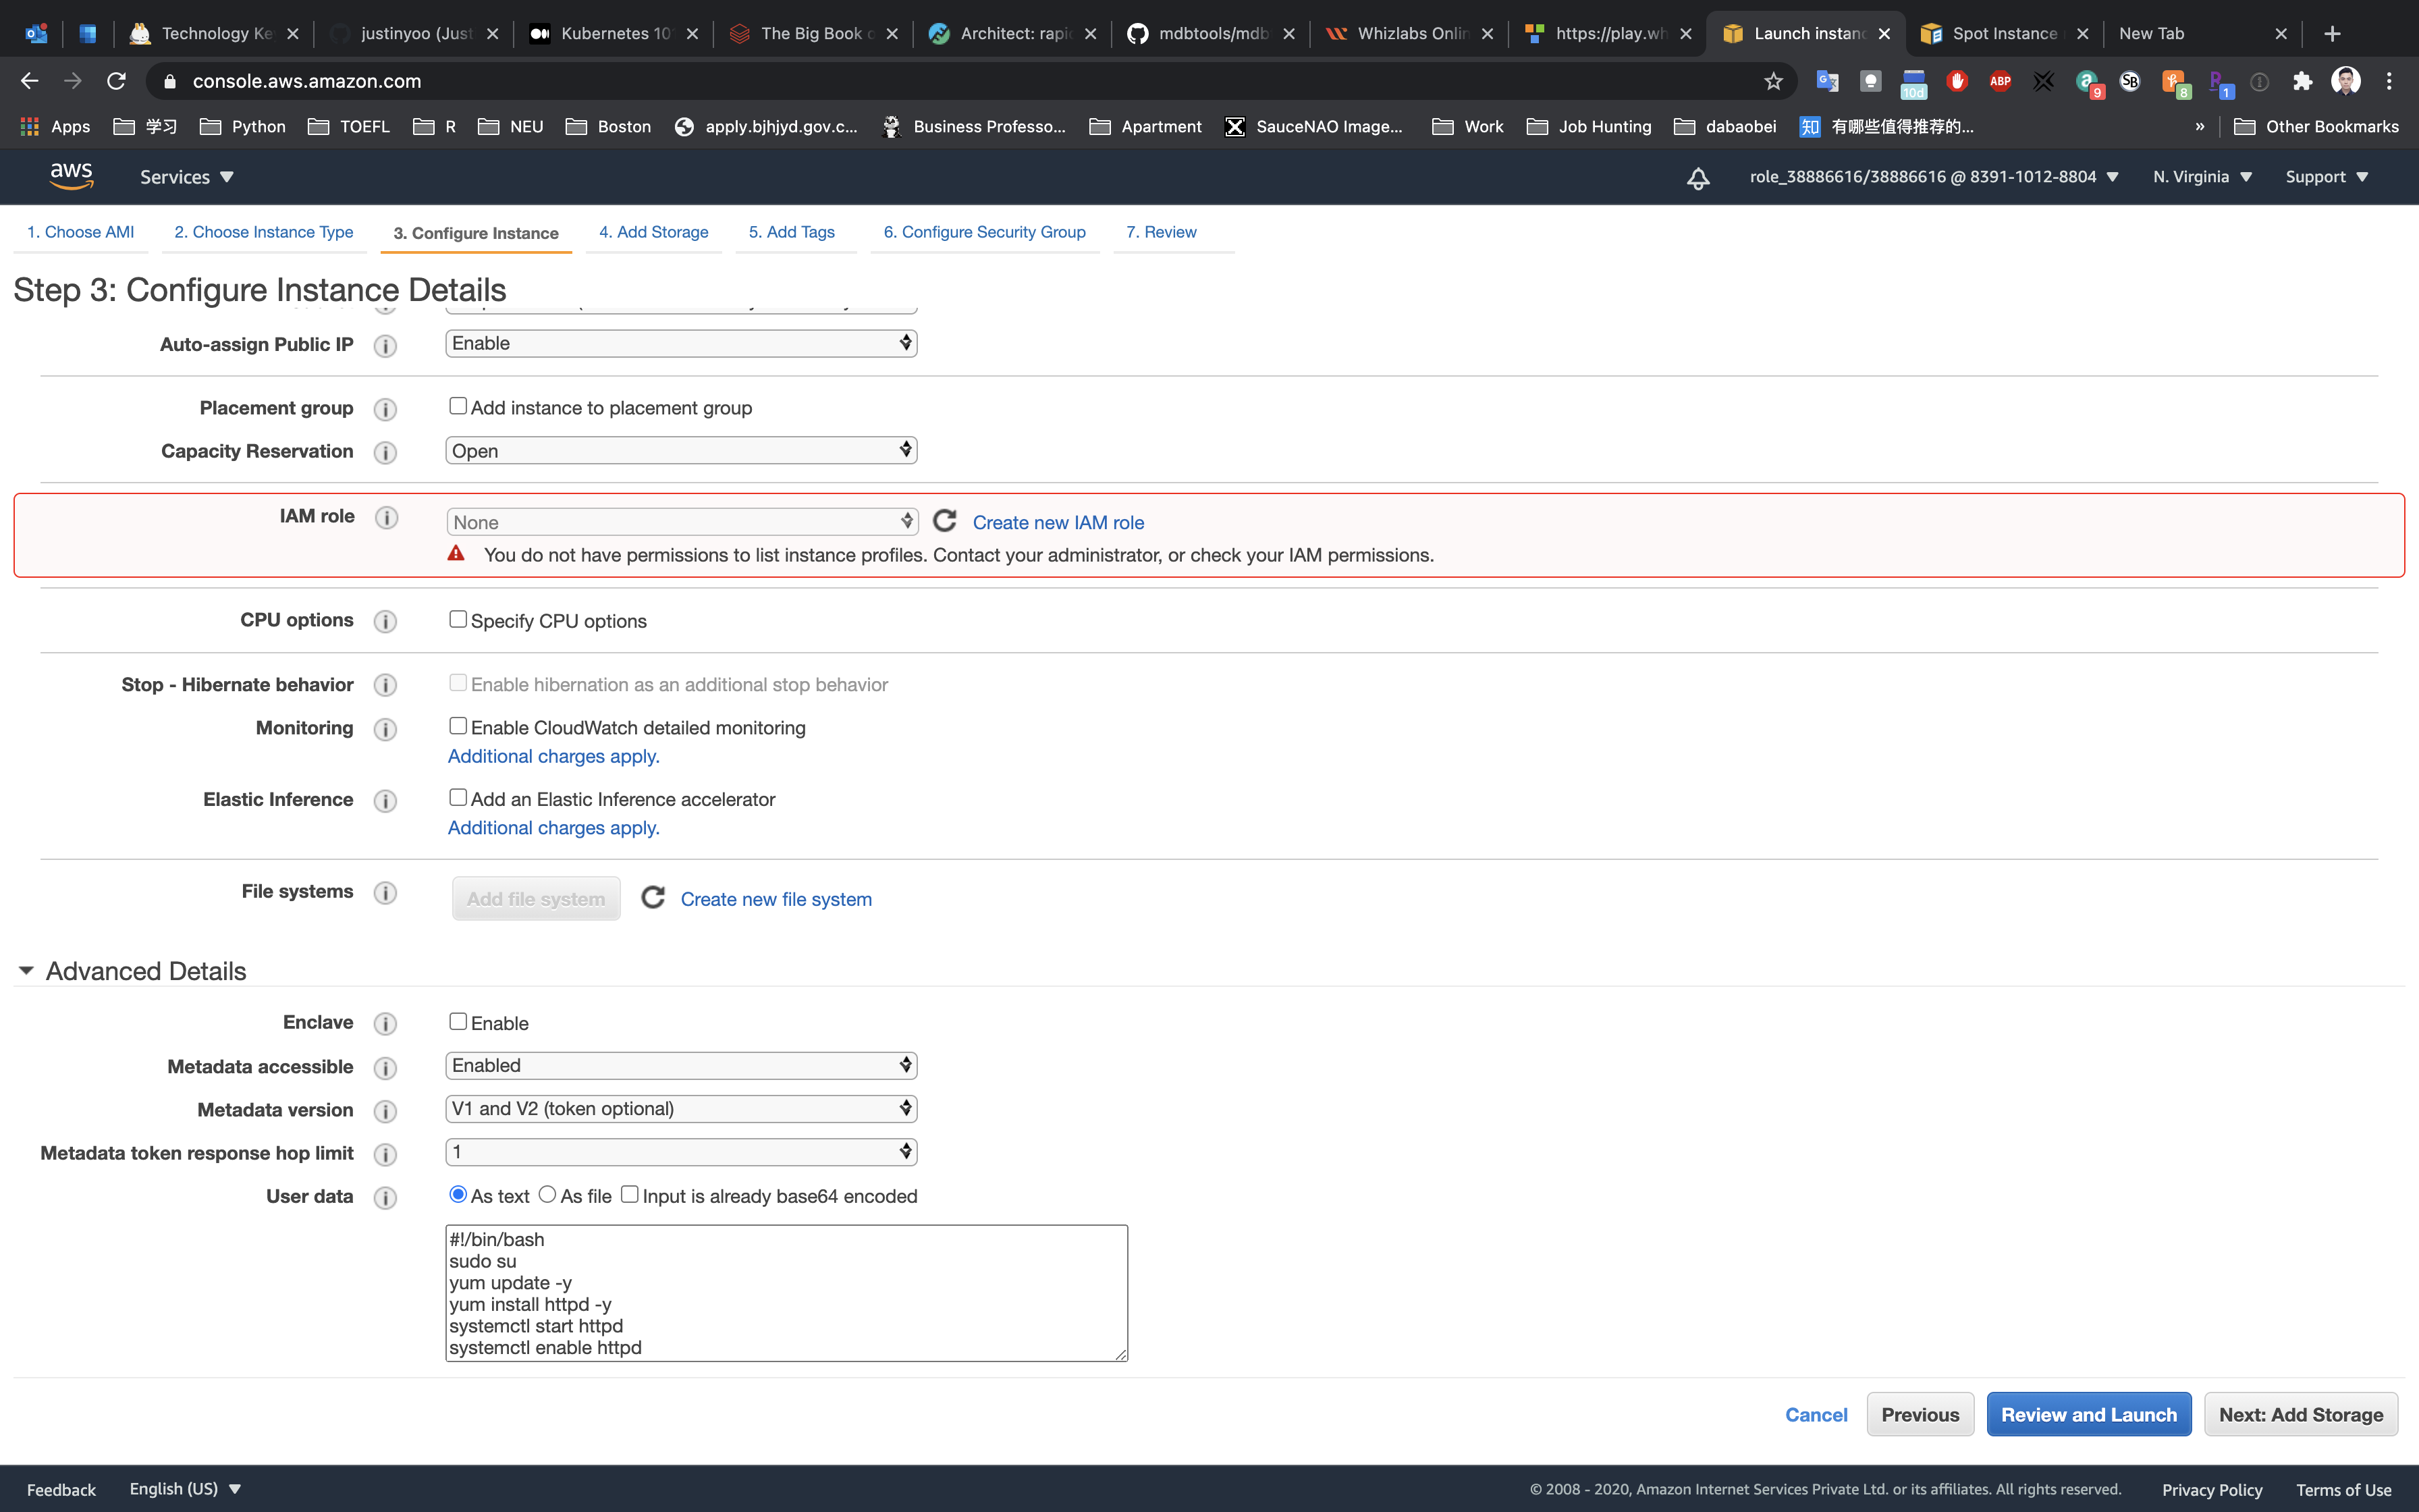The height and width of the screenshot is (1512, 2419).
Task: Select the As file radio button
Action: tap(547, 1194)
